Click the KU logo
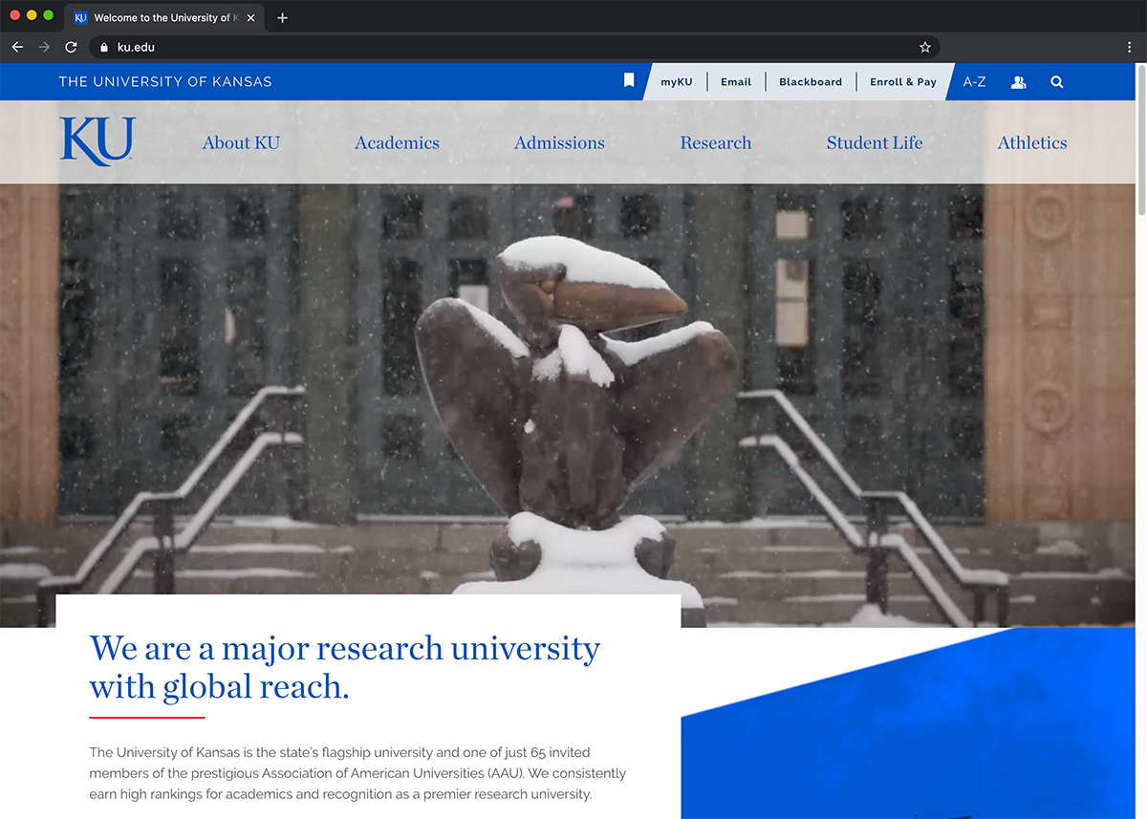The height and width of the screenshot is (819, 1147). [97, 140]
